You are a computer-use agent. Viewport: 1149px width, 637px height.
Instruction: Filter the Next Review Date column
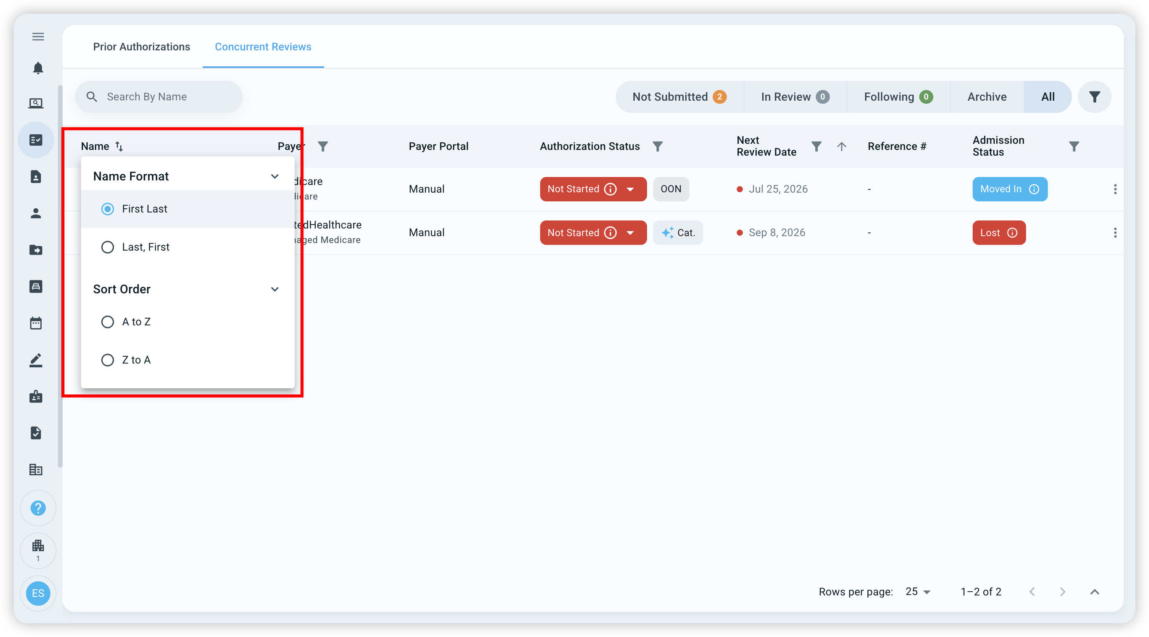(816, 146)
